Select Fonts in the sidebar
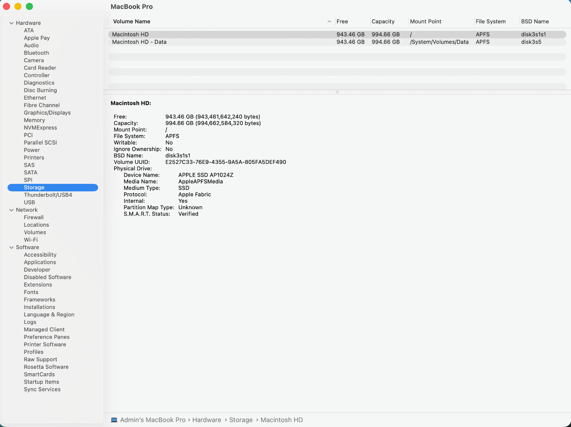The width and height of the screenshot is (571, 427). tap(31, 293)
